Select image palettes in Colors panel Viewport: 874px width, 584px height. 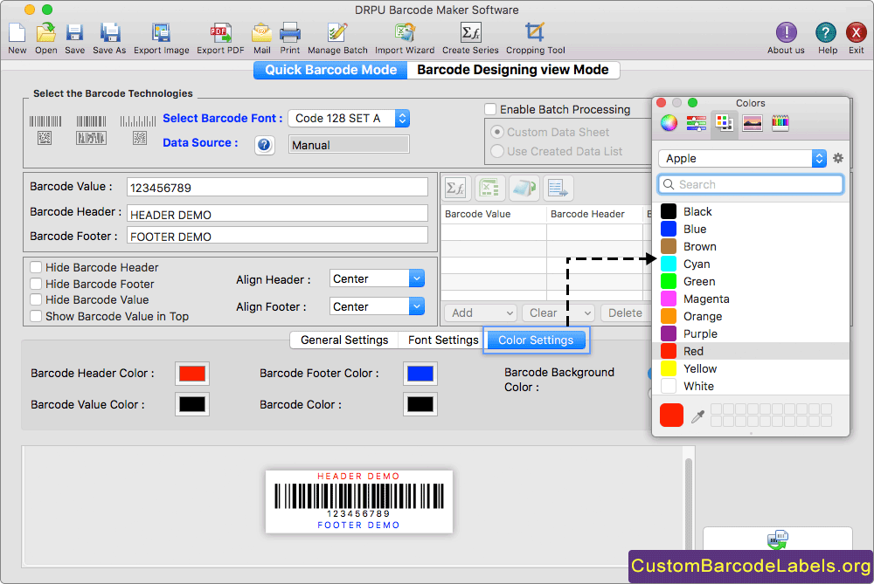coord(752,123)
